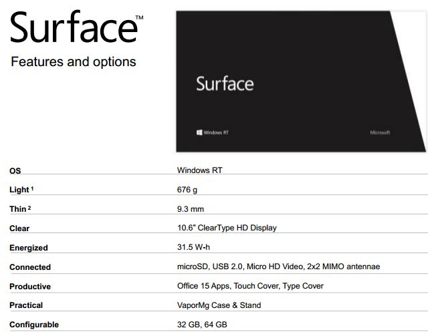Click the white Surface wordmark on tablet image
This screenshot has height=332, width=428.
point(225,84)
